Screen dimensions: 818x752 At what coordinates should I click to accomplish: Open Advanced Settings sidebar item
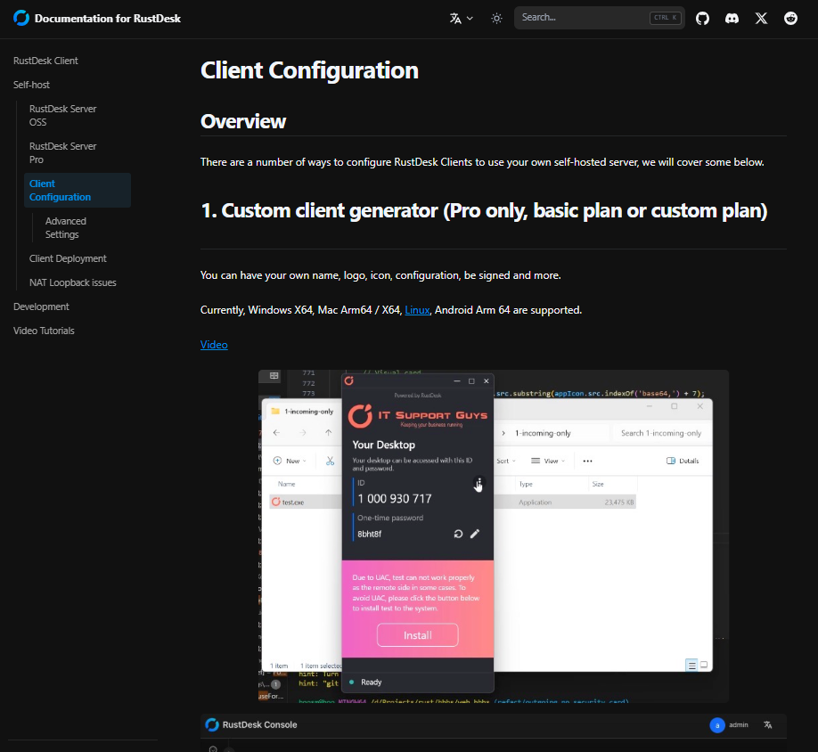pos(66,228)
